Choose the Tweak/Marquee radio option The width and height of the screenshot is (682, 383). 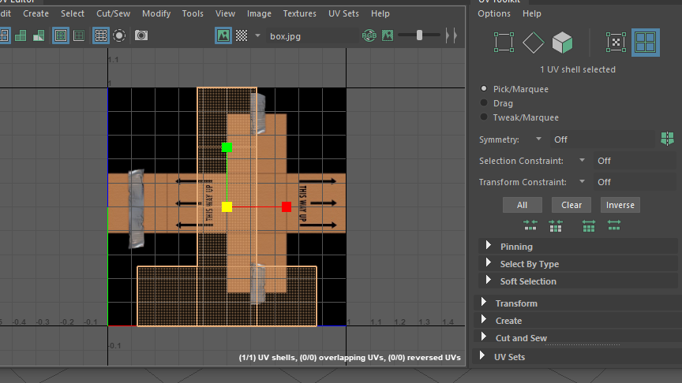coord(484,117)
